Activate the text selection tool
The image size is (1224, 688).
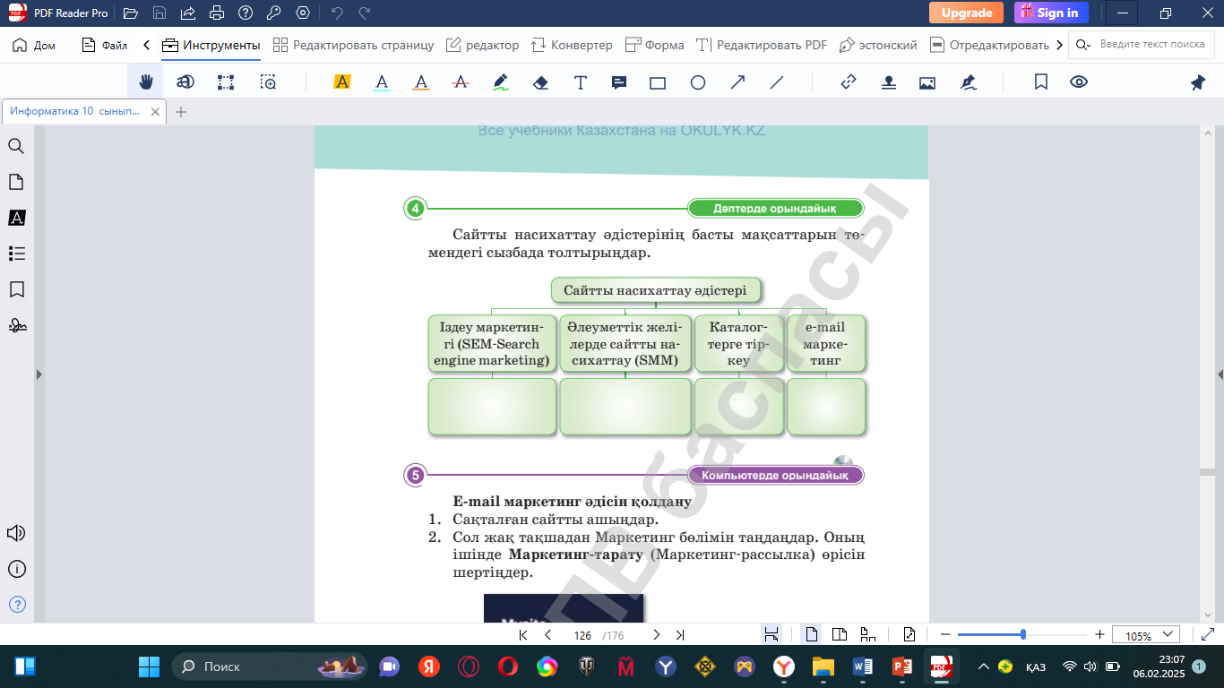185,82
